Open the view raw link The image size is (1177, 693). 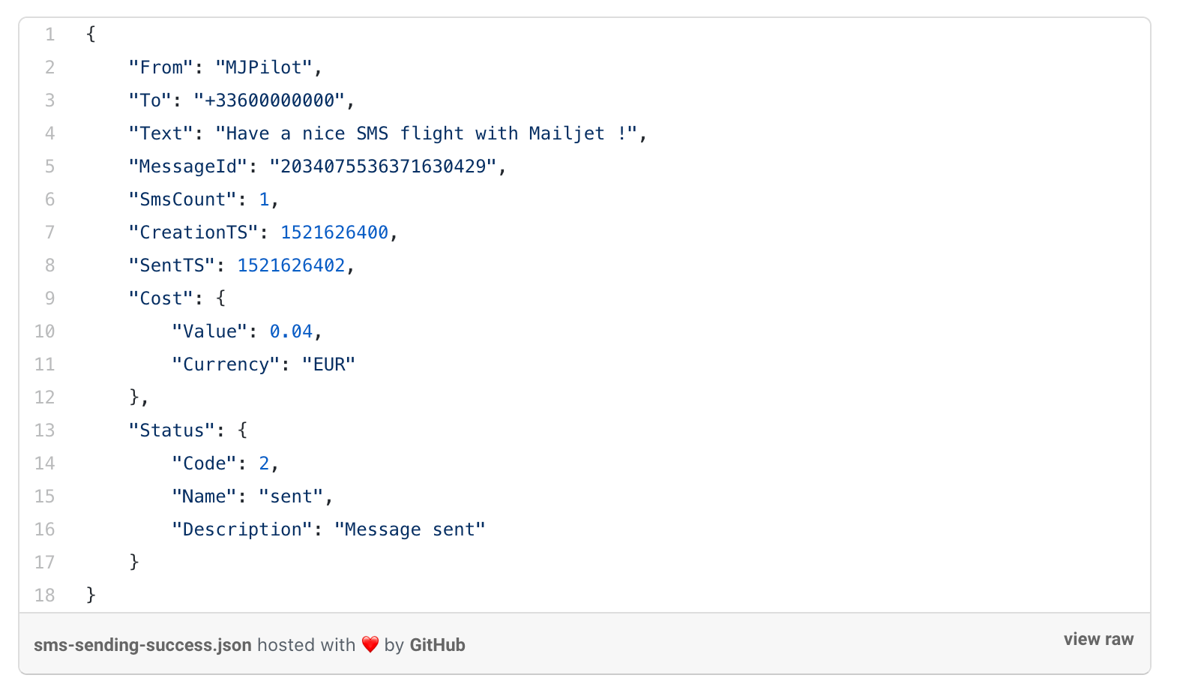(1098, 639)
